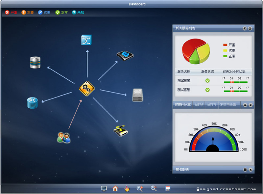Toggle the 严重 severity filter
263x194 pixels.
[x=11, y=13]
